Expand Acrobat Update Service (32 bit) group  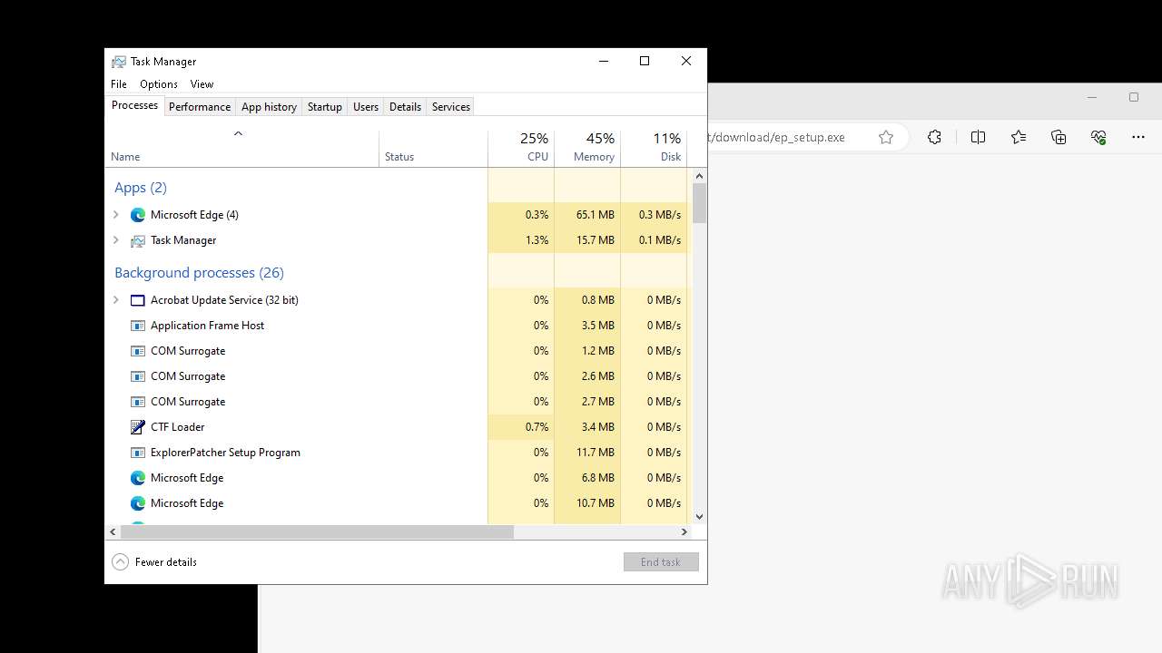point(115,300)
